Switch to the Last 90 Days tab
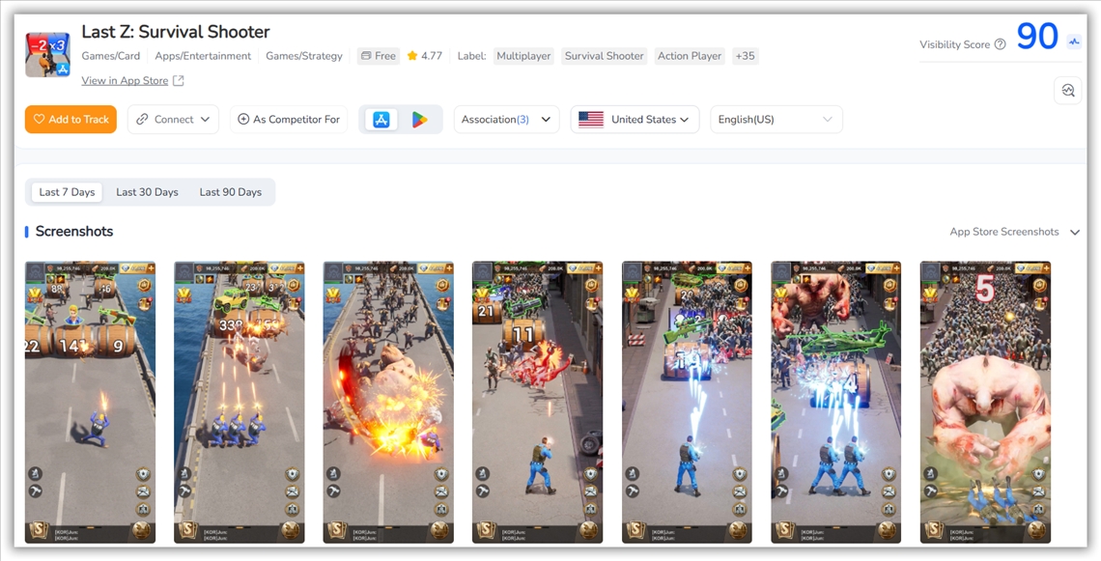1101x561 pixels. 230,192
